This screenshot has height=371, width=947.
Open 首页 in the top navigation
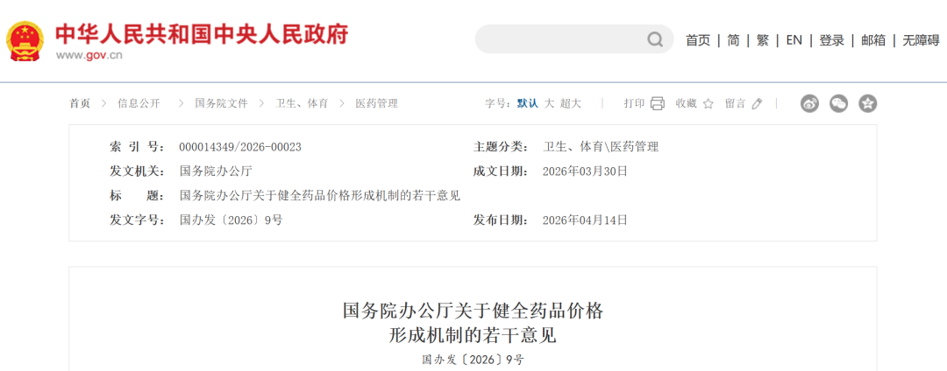click(698, 40)
